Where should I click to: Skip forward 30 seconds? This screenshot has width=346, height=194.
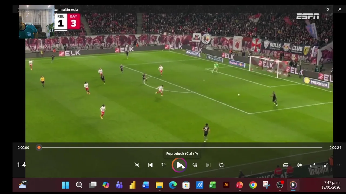[x=195, y=165]
